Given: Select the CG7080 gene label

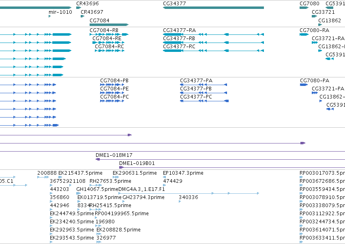Looking at the screenshot, I should coord(309,4).
